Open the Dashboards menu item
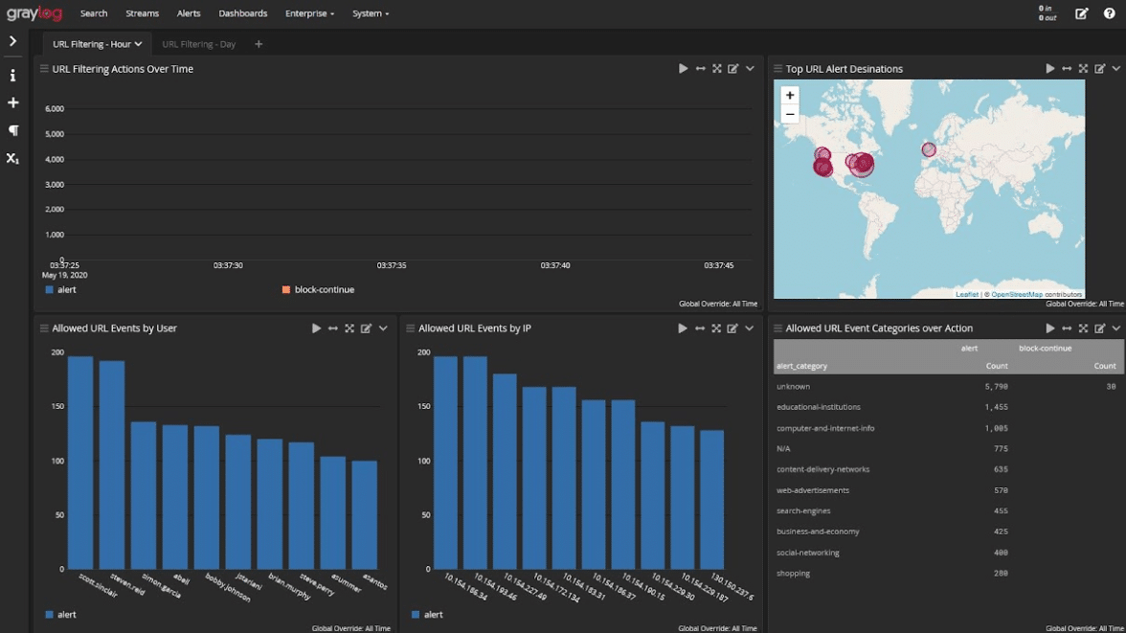This screenshot has width=1126, height=633. [243, 13]
